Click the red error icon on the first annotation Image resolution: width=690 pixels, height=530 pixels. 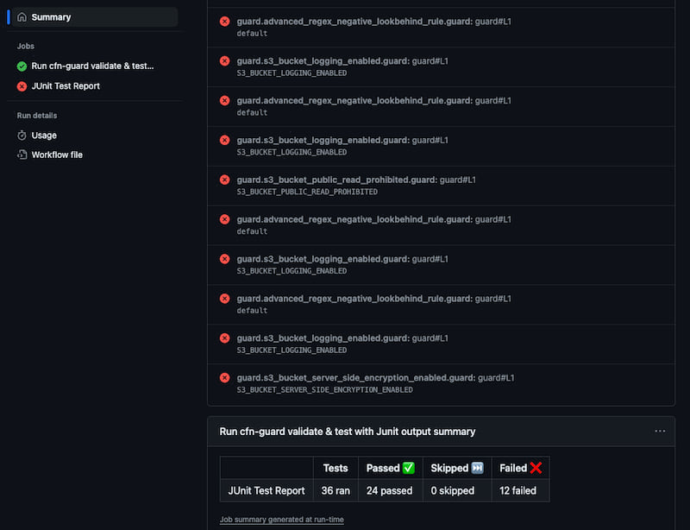pyautogui.click(x=224, y=22)
